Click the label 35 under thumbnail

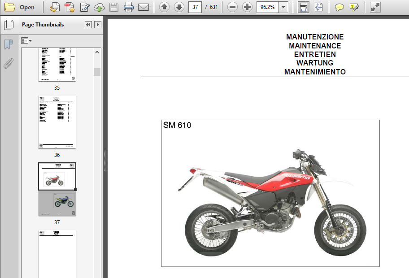(57, 87)
